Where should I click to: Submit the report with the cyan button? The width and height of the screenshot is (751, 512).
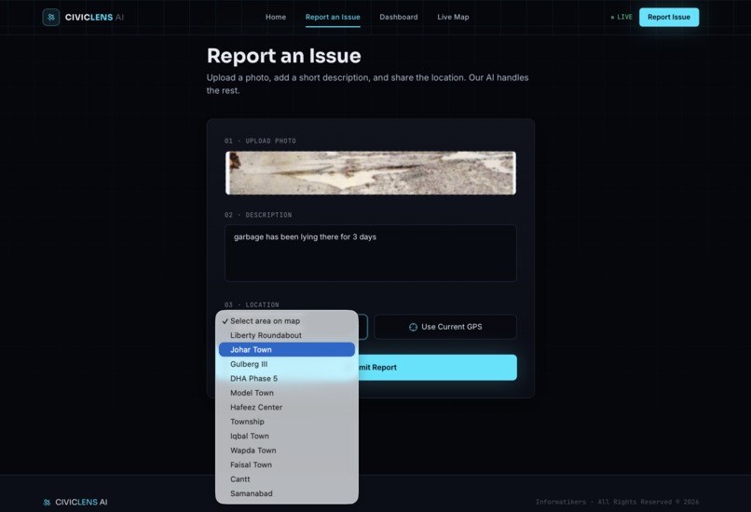(437, 368)
